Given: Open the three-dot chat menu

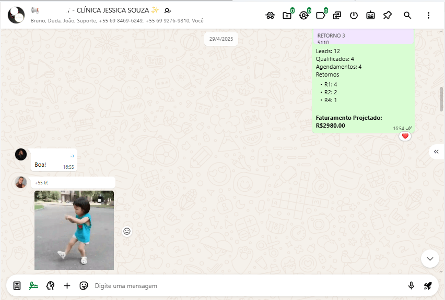Looking at the screenshot, I should (x=428, y=15).
